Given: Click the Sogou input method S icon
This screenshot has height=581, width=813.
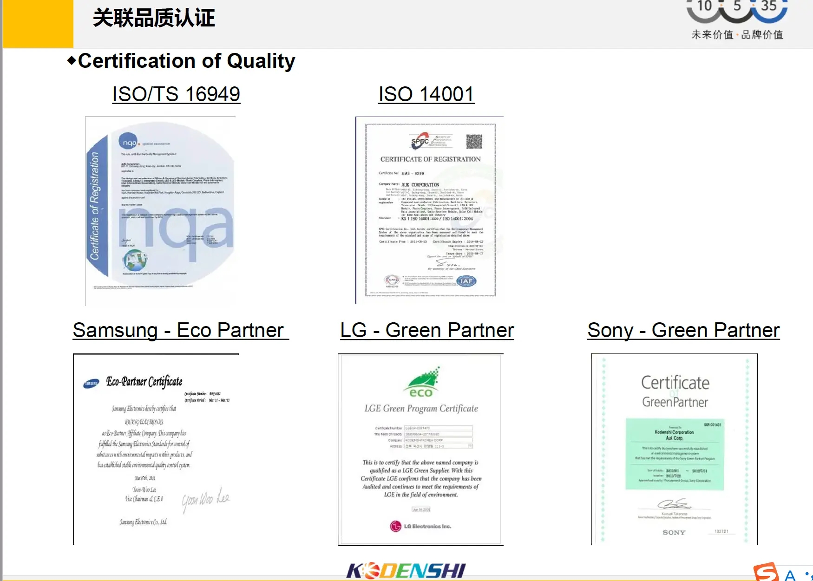Looking at the screenshot, I should coord(766,572).
